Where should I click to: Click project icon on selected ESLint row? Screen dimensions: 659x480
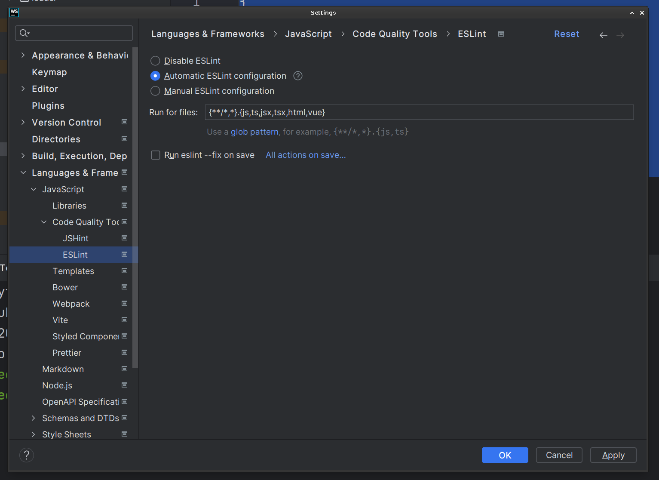click(125, 254)
